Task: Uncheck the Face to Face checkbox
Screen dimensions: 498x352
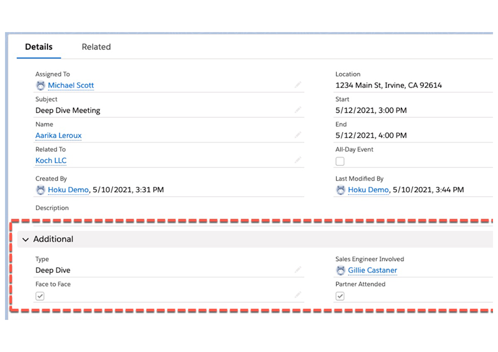Action: coord(40,296)
